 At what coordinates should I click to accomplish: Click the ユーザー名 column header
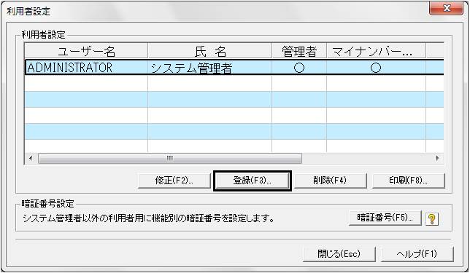click(86, 51)
